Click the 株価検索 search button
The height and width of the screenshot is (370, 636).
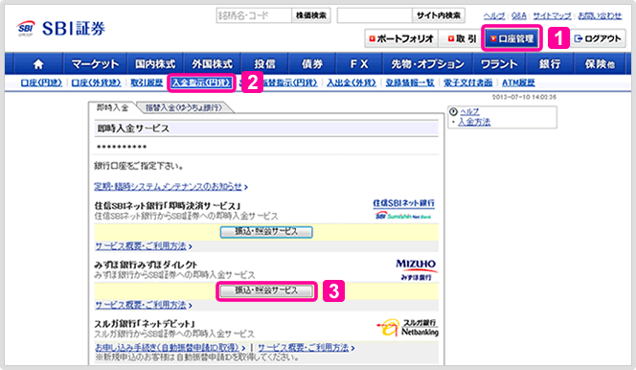(x=311, y=15)
